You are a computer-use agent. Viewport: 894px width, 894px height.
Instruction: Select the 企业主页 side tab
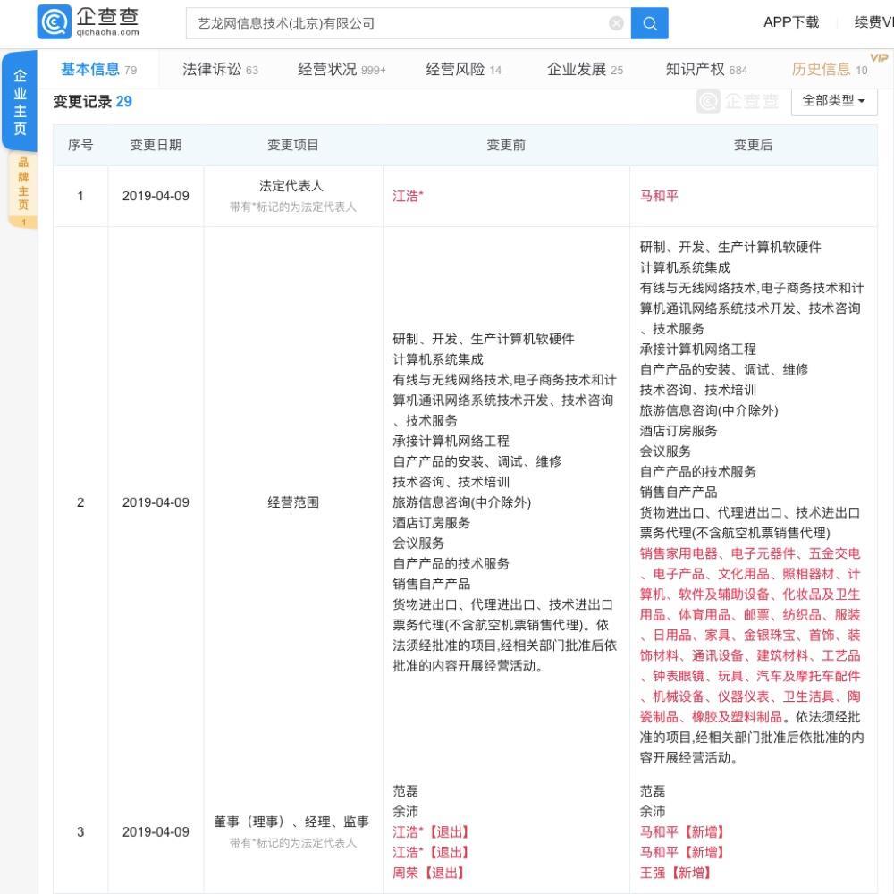tap(20, 102)
